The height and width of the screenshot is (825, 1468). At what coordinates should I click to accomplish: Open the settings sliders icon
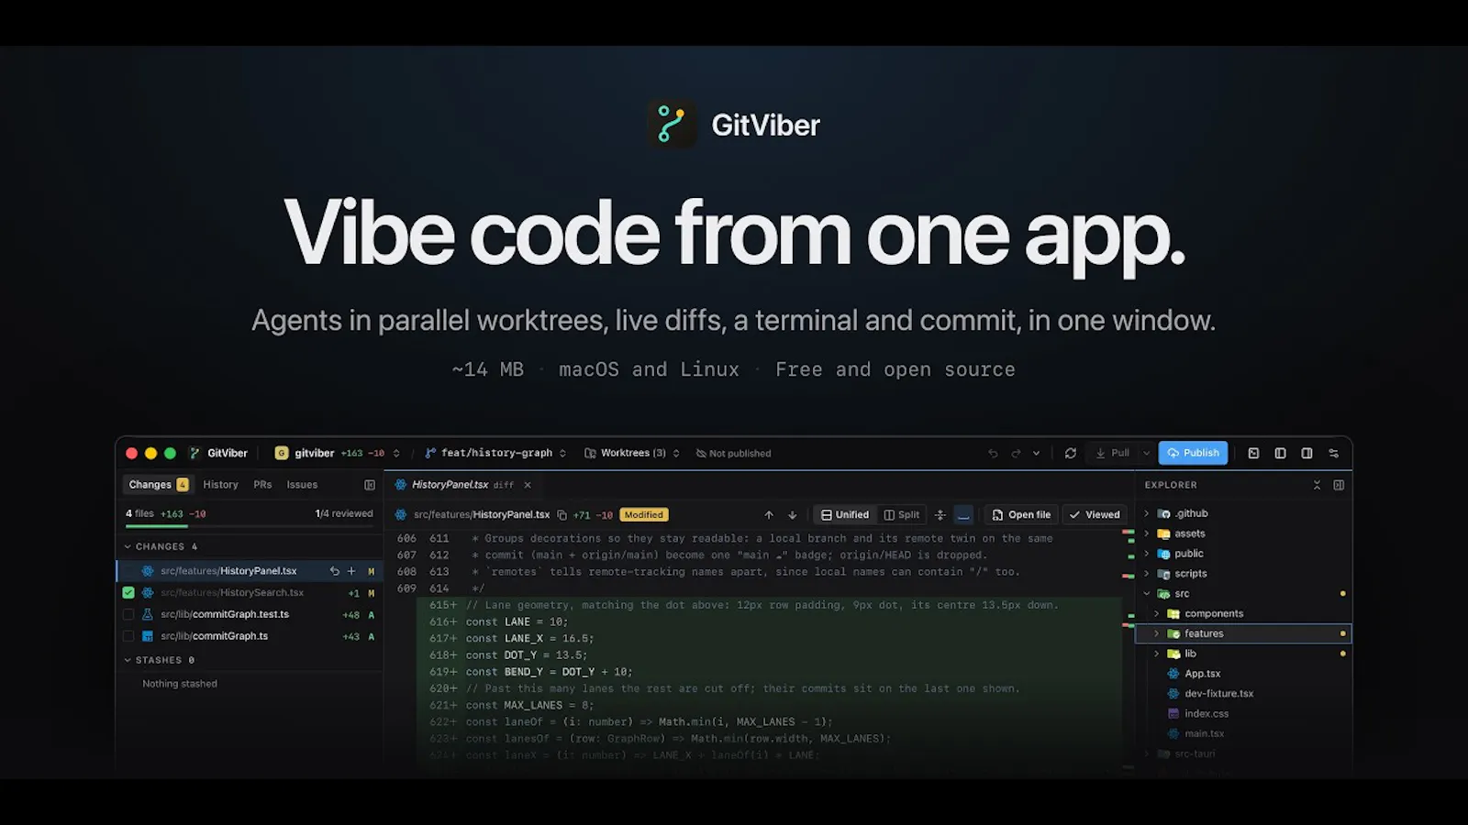pos(1333,453)
